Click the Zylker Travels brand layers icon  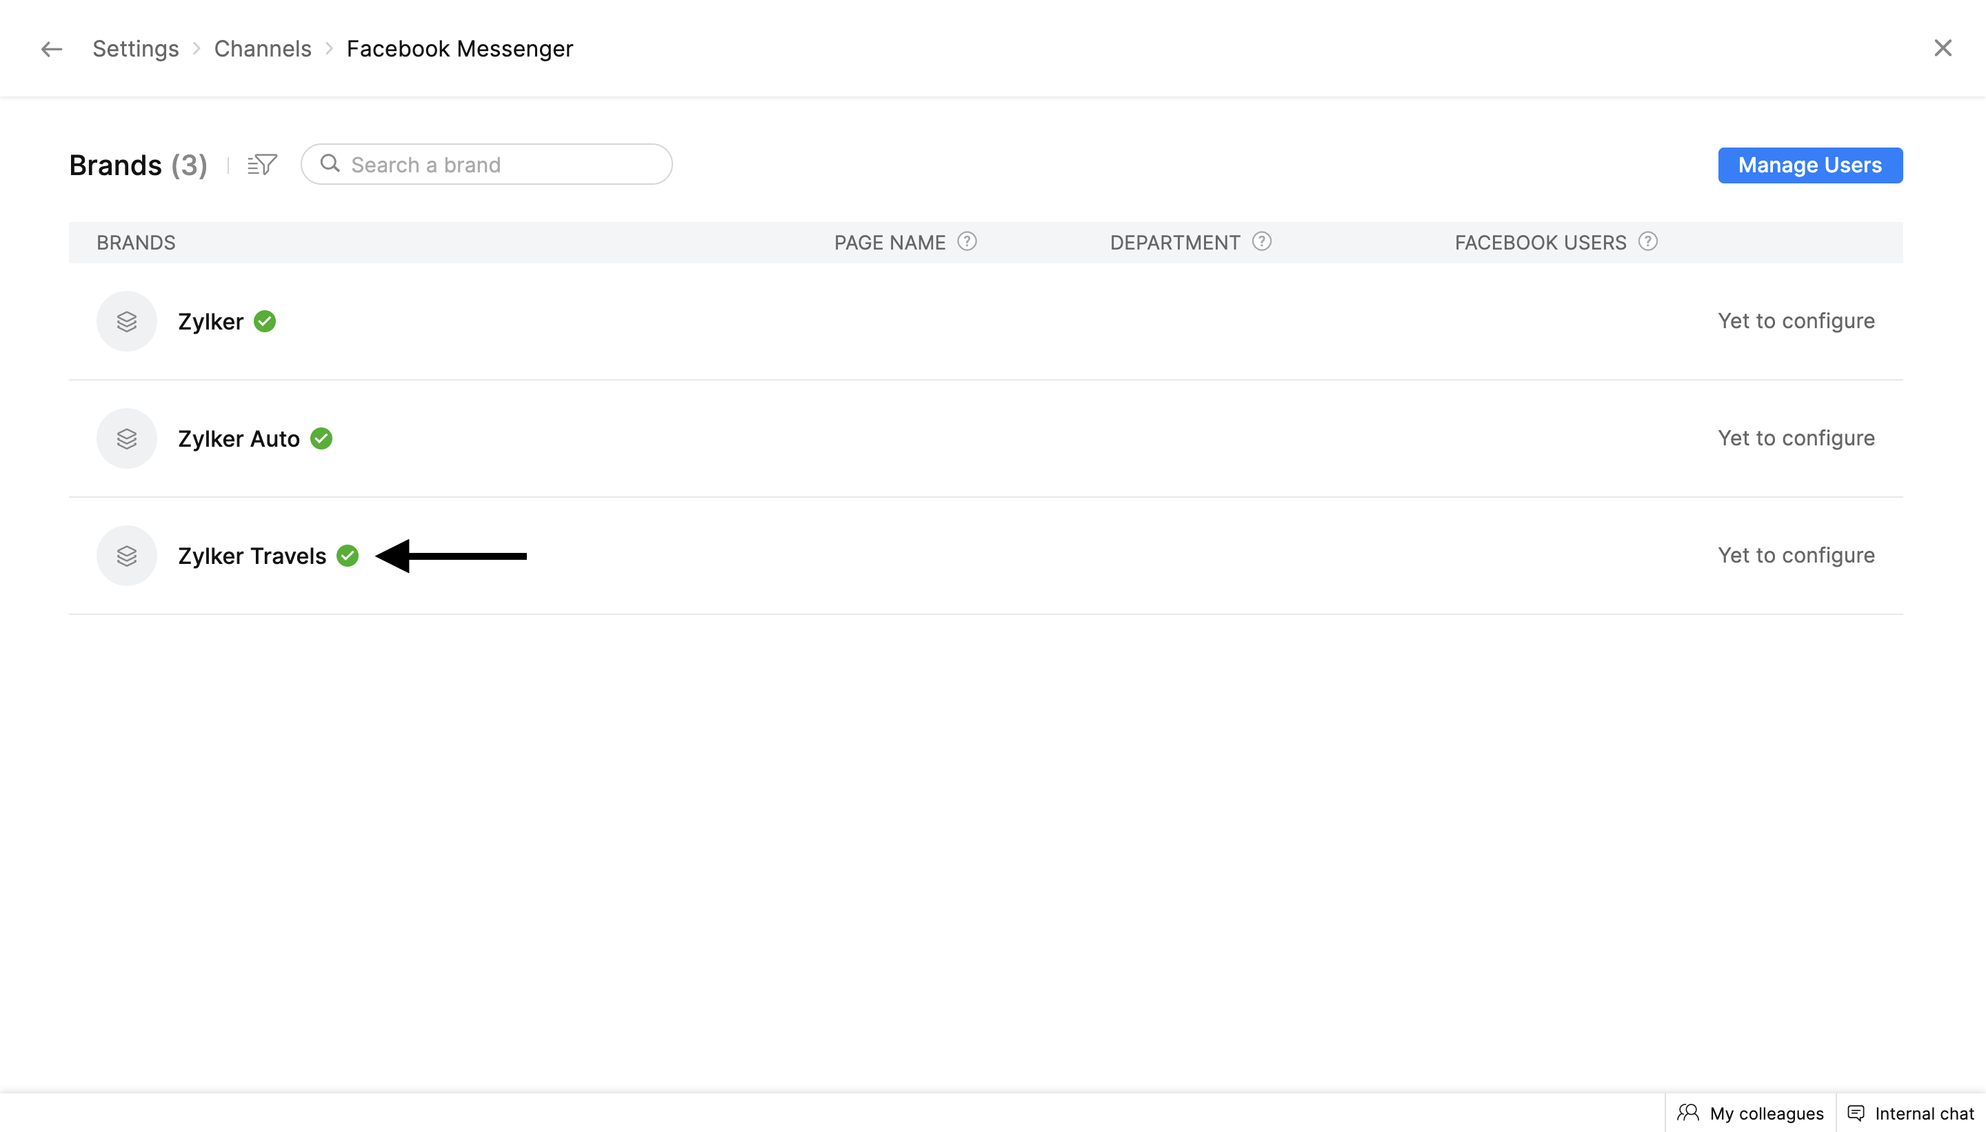pos(127,556)
